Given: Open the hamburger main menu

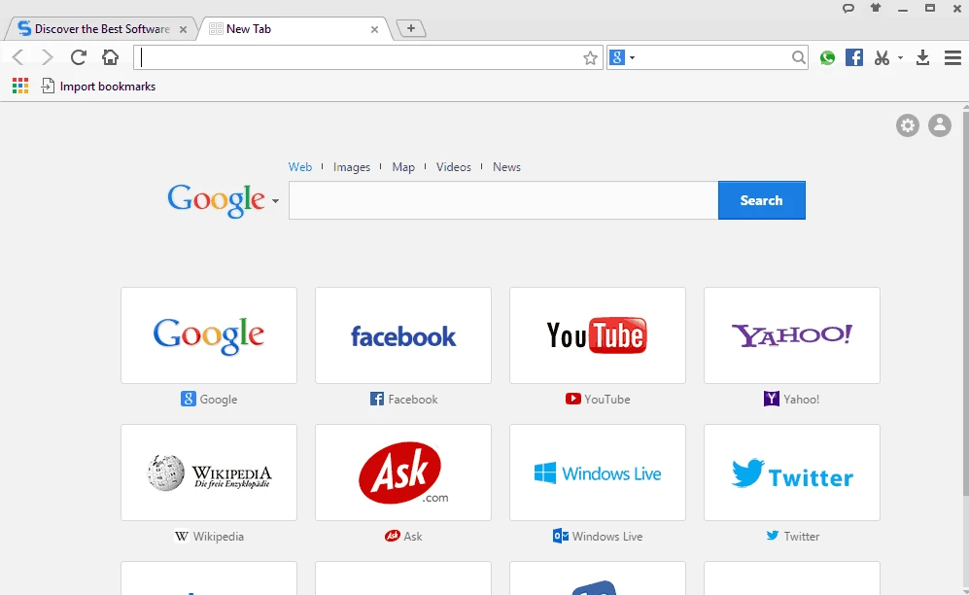Looking at the screenshot, I should coord(952,57).
